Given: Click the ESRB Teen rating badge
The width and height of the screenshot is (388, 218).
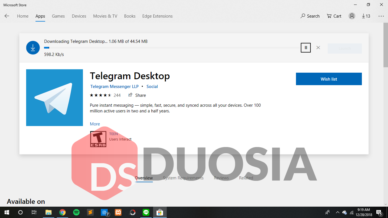Looking at the screenshot, I should click(x=98, y=139).
